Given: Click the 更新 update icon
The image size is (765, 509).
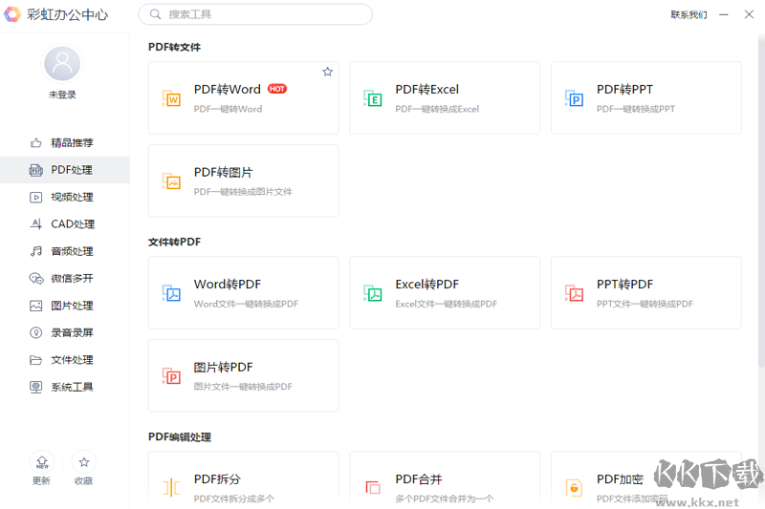Looking at the screenshot, I should (x=42, y=462).
